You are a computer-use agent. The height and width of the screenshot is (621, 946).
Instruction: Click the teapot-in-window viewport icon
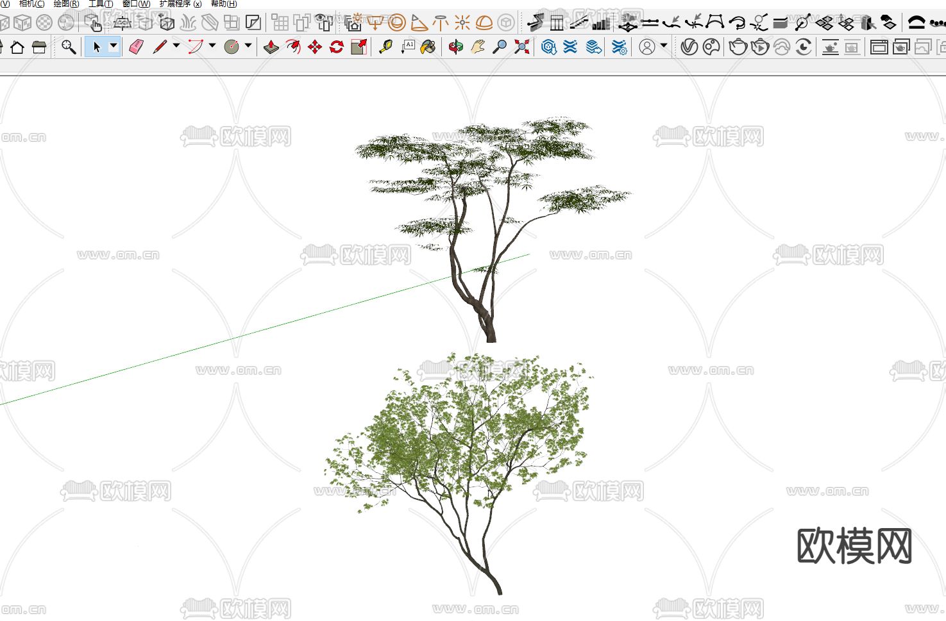[x=901, y=47]
